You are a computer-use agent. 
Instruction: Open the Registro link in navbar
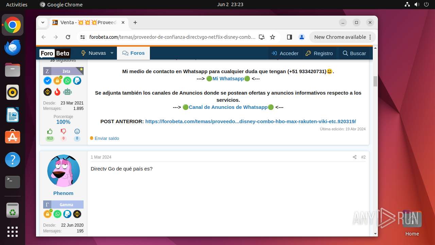point(319,53)
